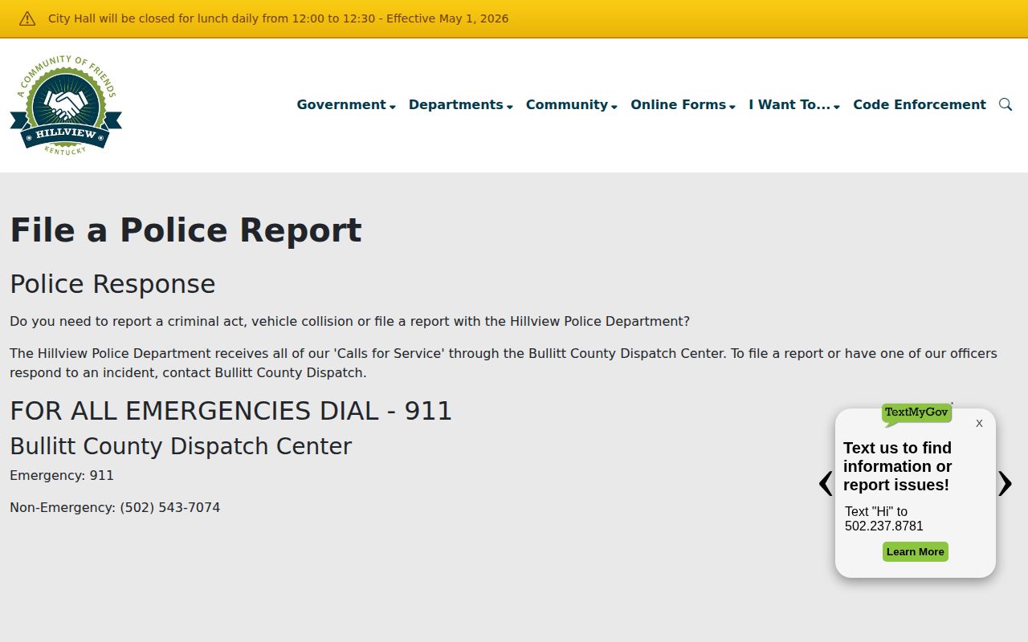Image resolution: width=1028 pixels, height=642 pixels.
Task: Open the Community dropdown menu
Action: click(x=572, y=104)
